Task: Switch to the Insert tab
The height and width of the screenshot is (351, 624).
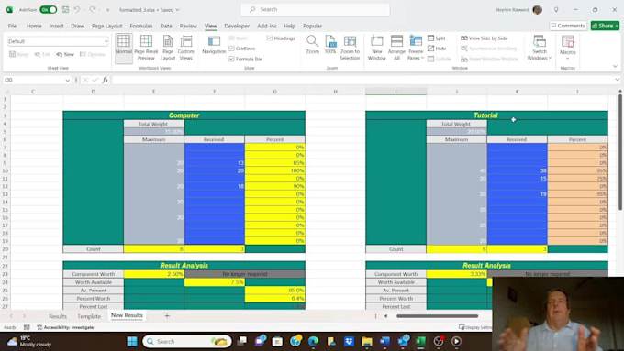Action: 57,26
